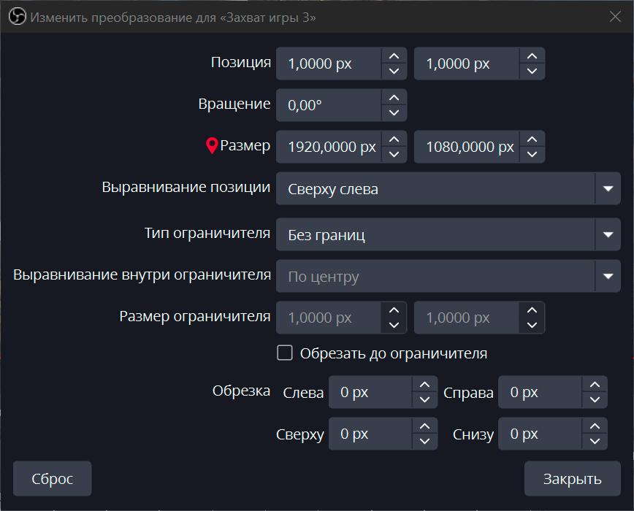This screenshot has width=634, height=511.
Task: Increase top crop (Сверху) value
Action: (424, 426)
